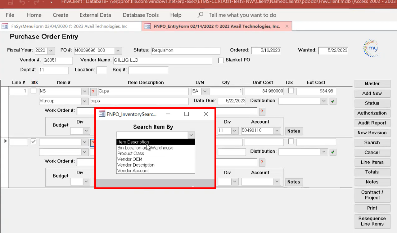Click into the Vendor Name field
The width and height of the screenshot is (397, 233).
162,60
